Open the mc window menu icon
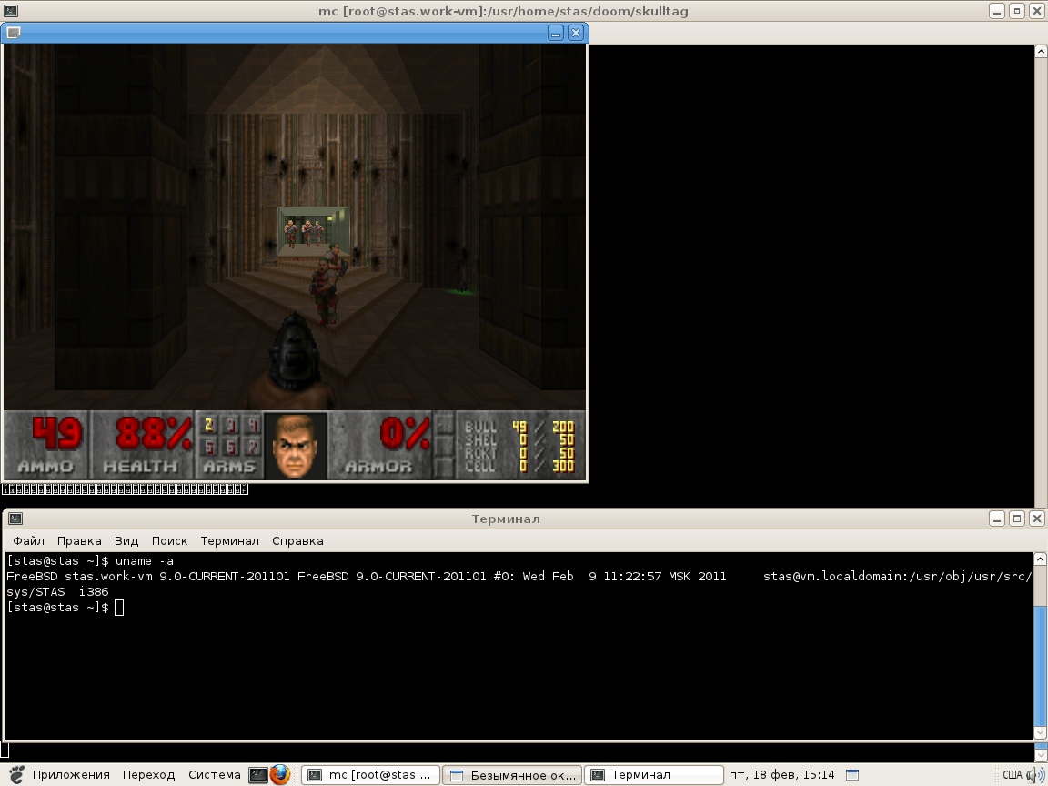Image resolution: width=1048 pixels, height=786 pixels. (x=11, y=11)
